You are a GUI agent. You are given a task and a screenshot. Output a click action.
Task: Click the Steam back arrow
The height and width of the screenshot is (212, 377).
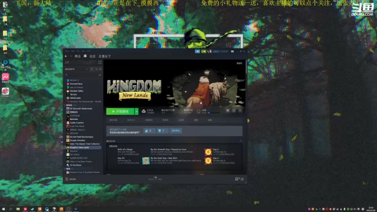tap(66, 56)
